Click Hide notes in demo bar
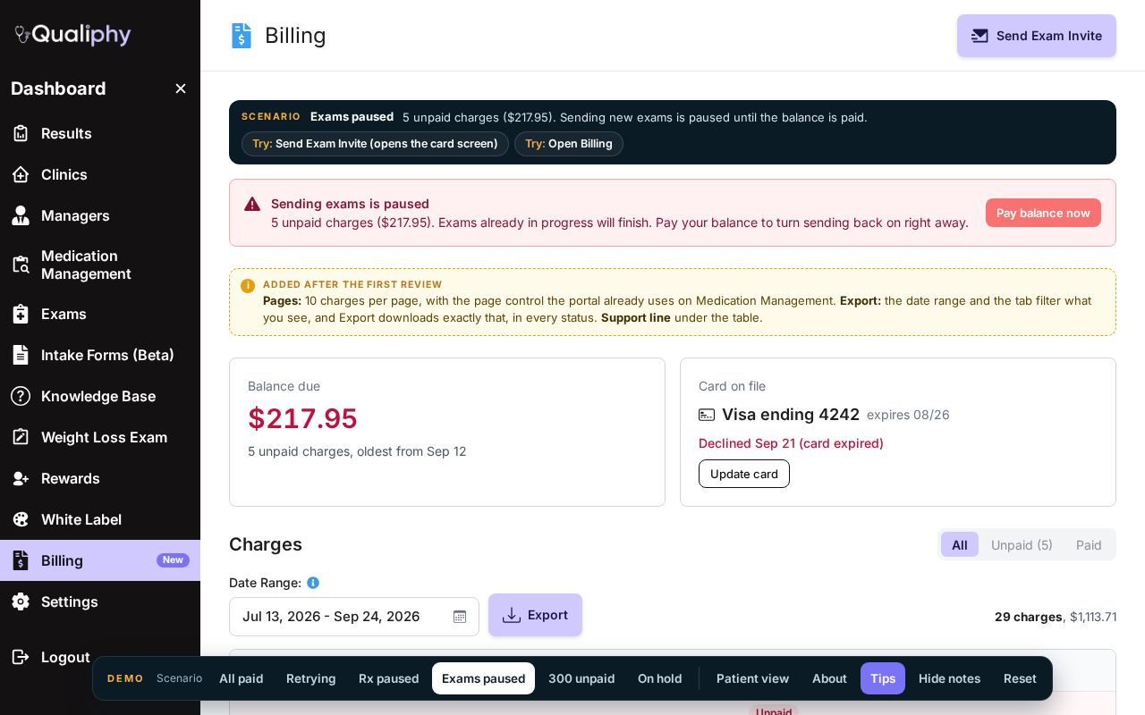This screenshot has width=1145, height=715. 950,678
